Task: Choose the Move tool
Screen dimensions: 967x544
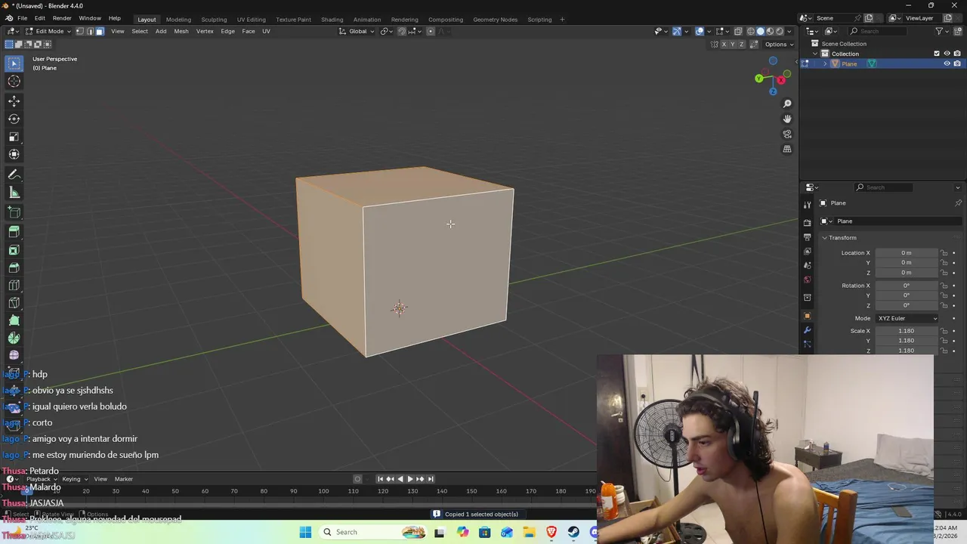Action: (x=14, y=100)
